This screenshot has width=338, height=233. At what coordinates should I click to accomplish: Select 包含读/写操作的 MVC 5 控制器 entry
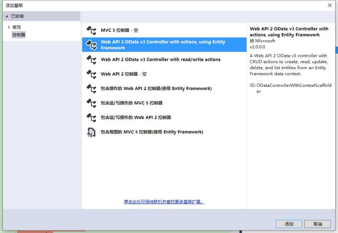point(164,103)
